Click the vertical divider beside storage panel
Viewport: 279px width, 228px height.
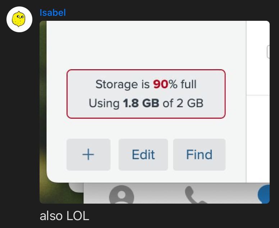[246, 102]
